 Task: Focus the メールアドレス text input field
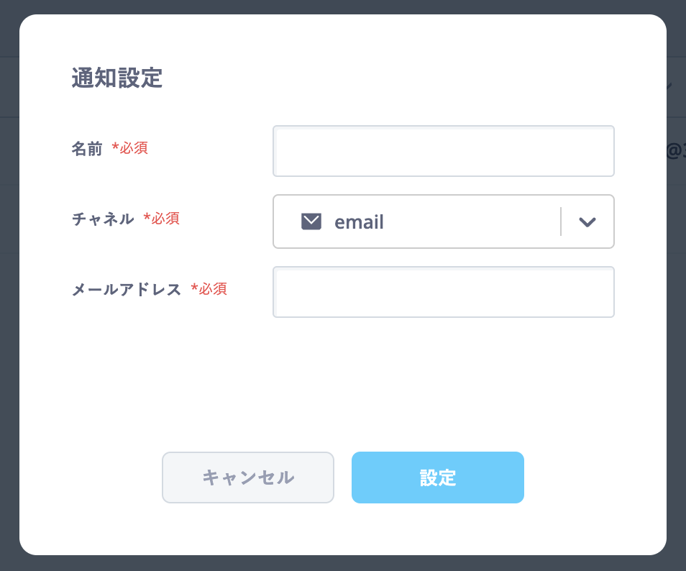point(443,292)
